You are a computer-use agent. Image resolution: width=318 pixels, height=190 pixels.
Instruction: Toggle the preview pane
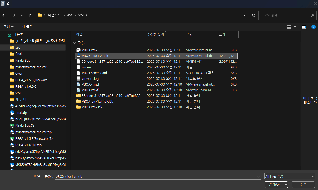tap(304, 27)
